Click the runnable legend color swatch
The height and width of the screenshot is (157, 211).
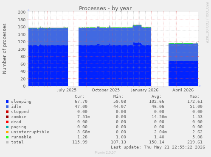click(7, 137)
